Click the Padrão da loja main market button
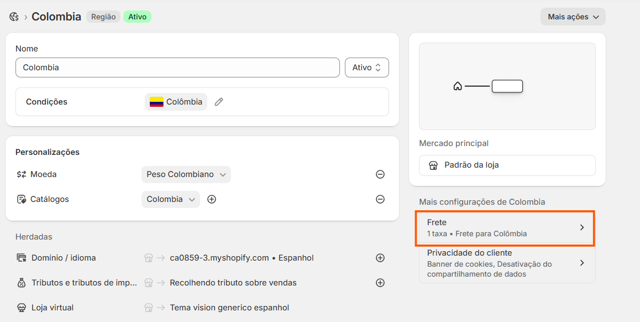The image size is (640, 322). (x=507, y=165)
